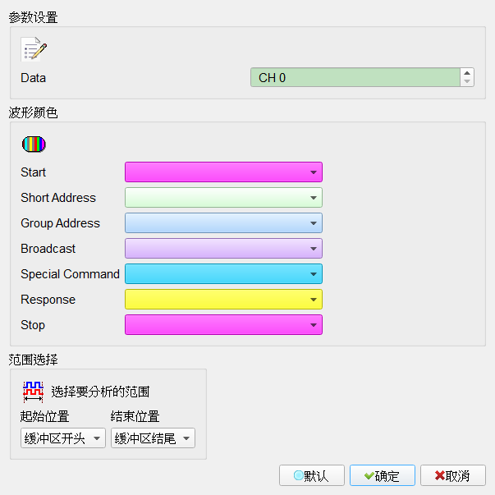This screenshot has height=495, width=495.
Task: Open the 结束位置 缓冲区结尾 dropdown
Action: [x=154, y=438]
